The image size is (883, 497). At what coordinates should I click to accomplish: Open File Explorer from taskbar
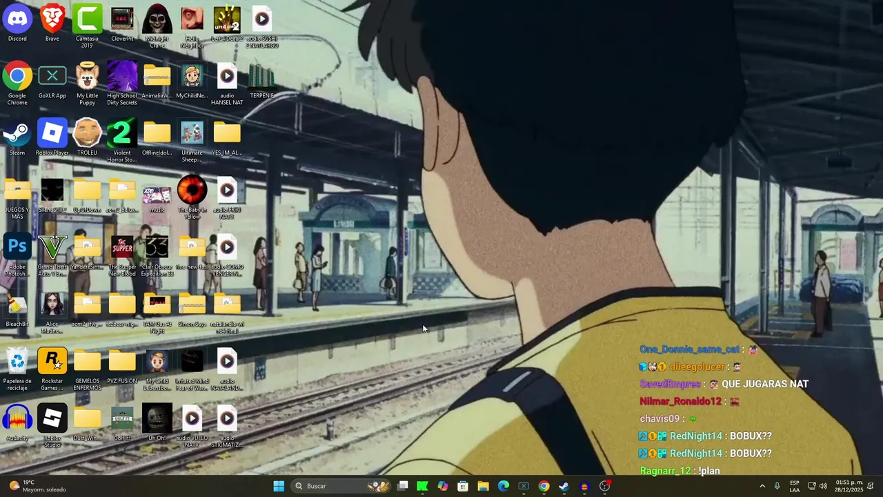point(483,486)
